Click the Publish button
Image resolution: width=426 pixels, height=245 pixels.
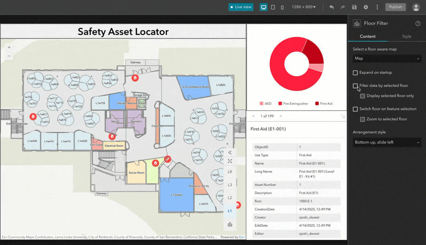395,7
